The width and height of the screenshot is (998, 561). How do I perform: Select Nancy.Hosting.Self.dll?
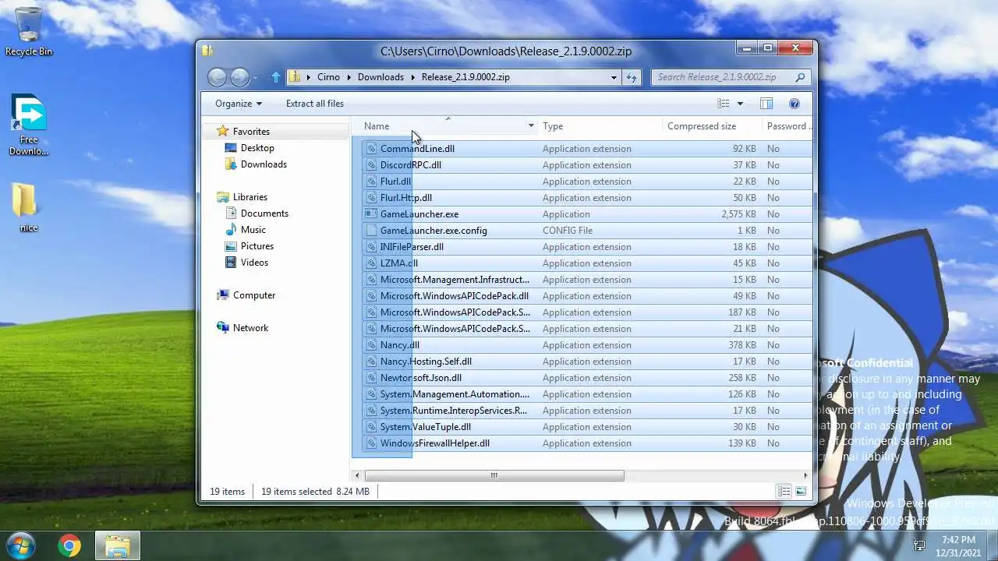point(426,362)
